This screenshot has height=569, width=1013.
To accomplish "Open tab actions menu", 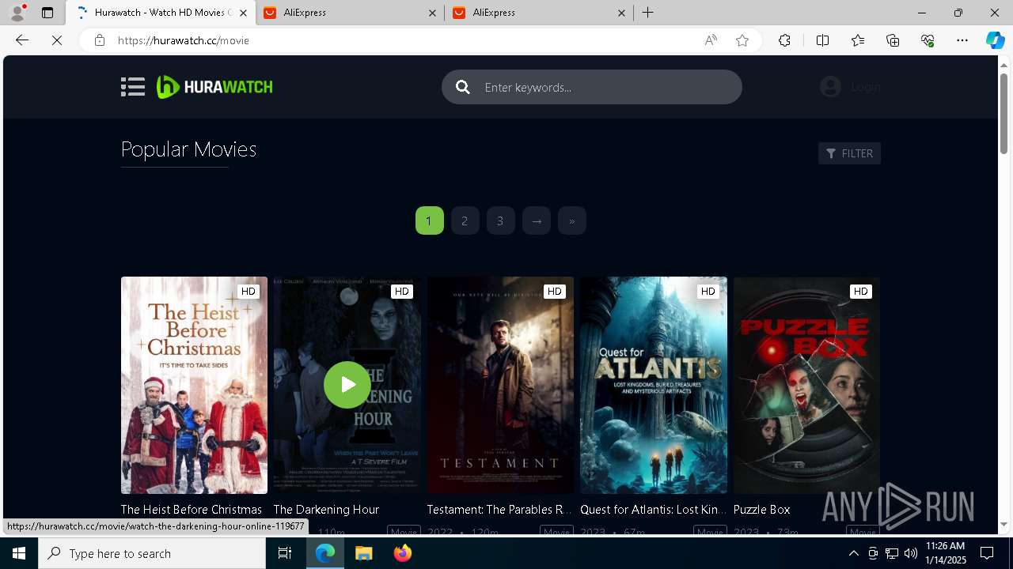I will [x=47, y=13].
